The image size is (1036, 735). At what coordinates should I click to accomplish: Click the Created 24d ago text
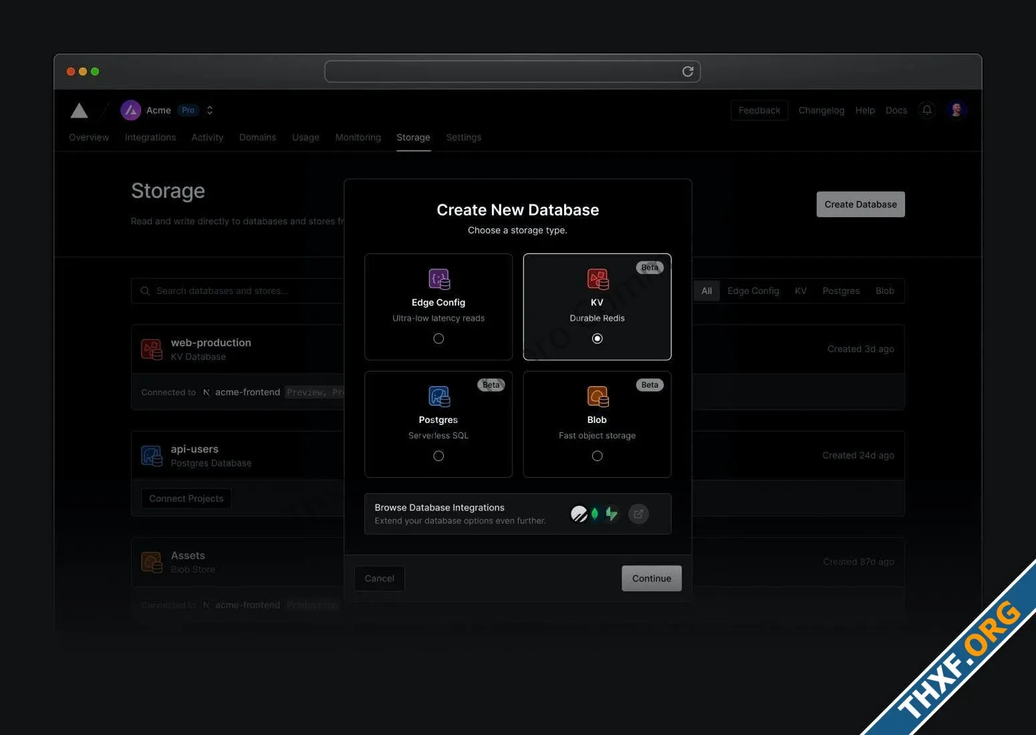[858, 455]
